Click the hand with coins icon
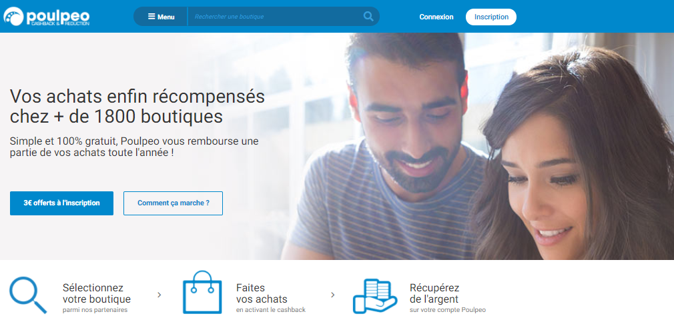This screenshot has height=320, width=674. [x=375, y=296]
